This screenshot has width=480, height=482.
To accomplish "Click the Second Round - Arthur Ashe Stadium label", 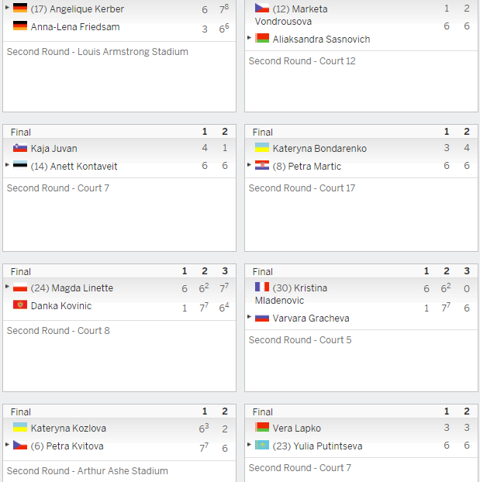I will (88, 471).
